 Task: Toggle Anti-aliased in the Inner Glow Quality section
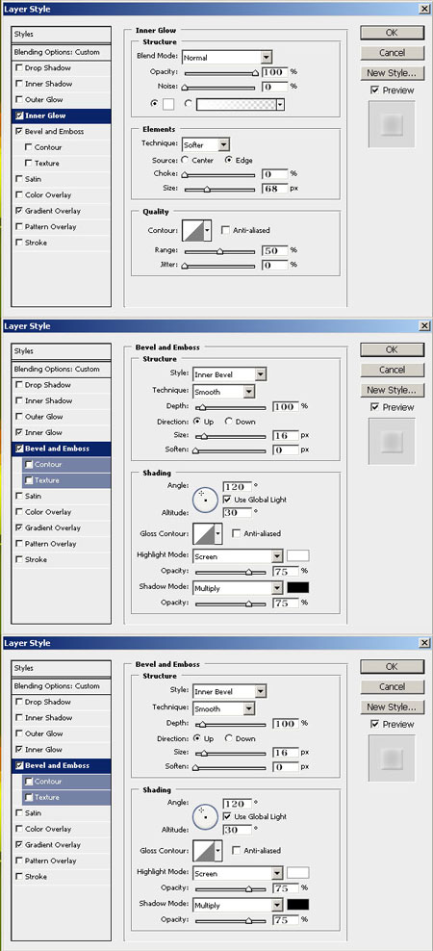[x=225, y=230]
